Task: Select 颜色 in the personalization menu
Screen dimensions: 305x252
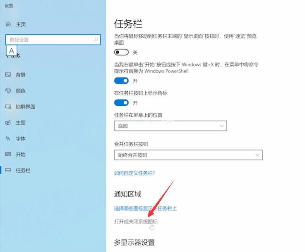Action: click(x=21, y=91)
